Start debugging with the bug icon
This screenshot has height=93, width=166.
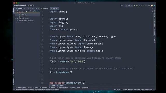click(137, 6)
